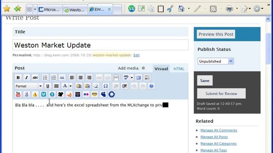Edit the post permalink
Image resolution: width=273 pixels, height=153 pixels.
coord(136,55)
